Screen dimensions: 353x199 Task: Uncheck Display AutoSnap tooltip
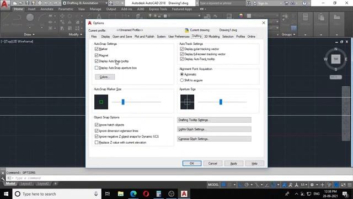pyautogui.click(x=97, y=61)
